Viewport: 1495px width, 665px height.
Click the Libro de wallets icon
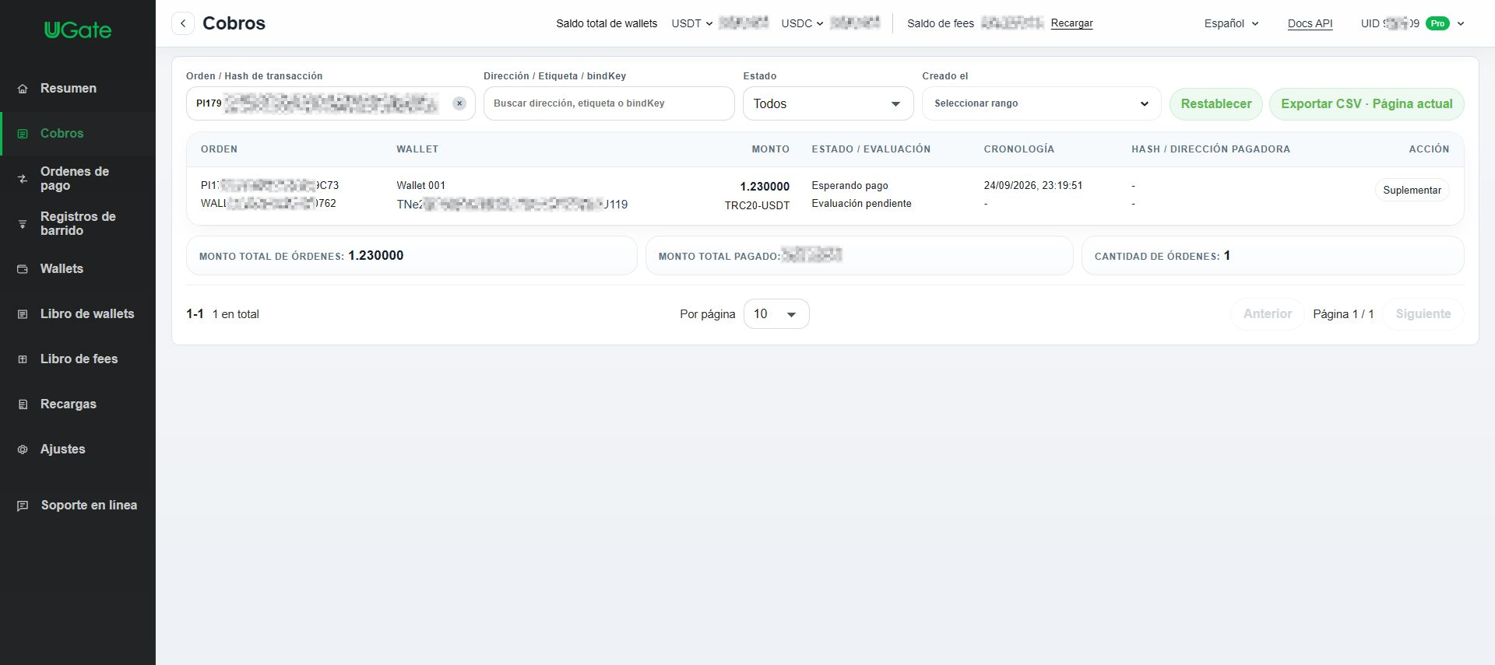23,314
